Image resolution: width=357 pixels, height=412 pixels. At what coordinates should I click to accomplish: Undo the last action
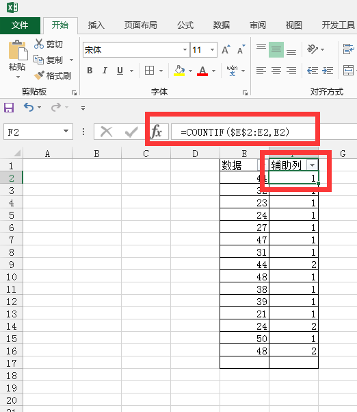point(29,107)
